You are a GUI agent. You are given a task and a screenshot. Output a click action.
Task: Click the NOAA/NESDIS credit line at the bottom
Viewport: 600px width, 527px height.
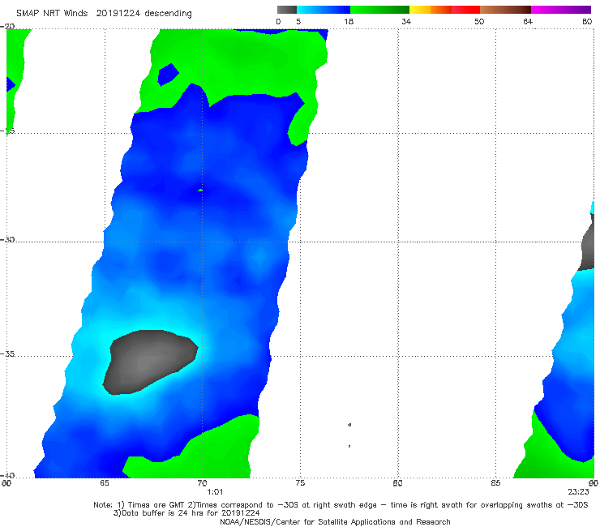[335, 522]
